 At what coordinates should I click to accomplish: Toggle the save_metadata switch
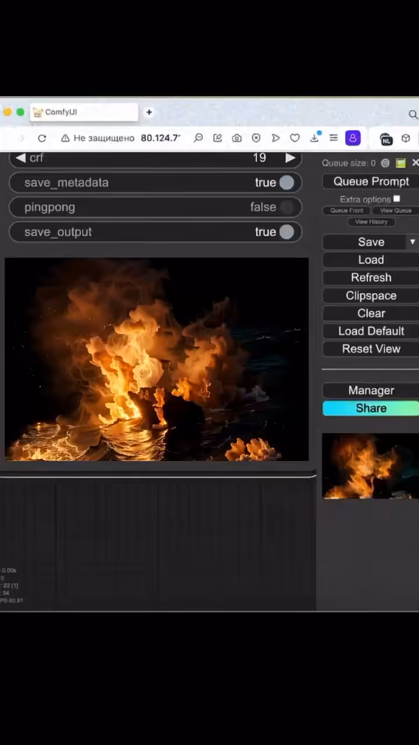[x=286, y=183]
